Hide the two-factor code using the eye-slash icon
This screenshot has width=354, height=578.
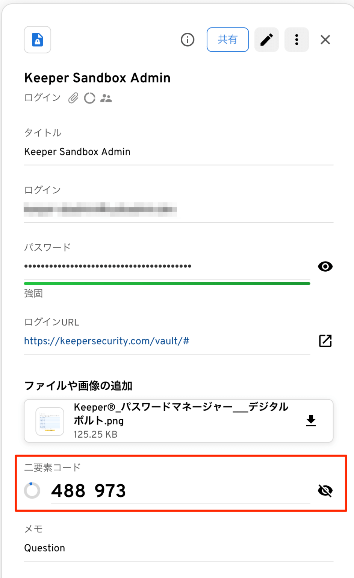point(325,490)
